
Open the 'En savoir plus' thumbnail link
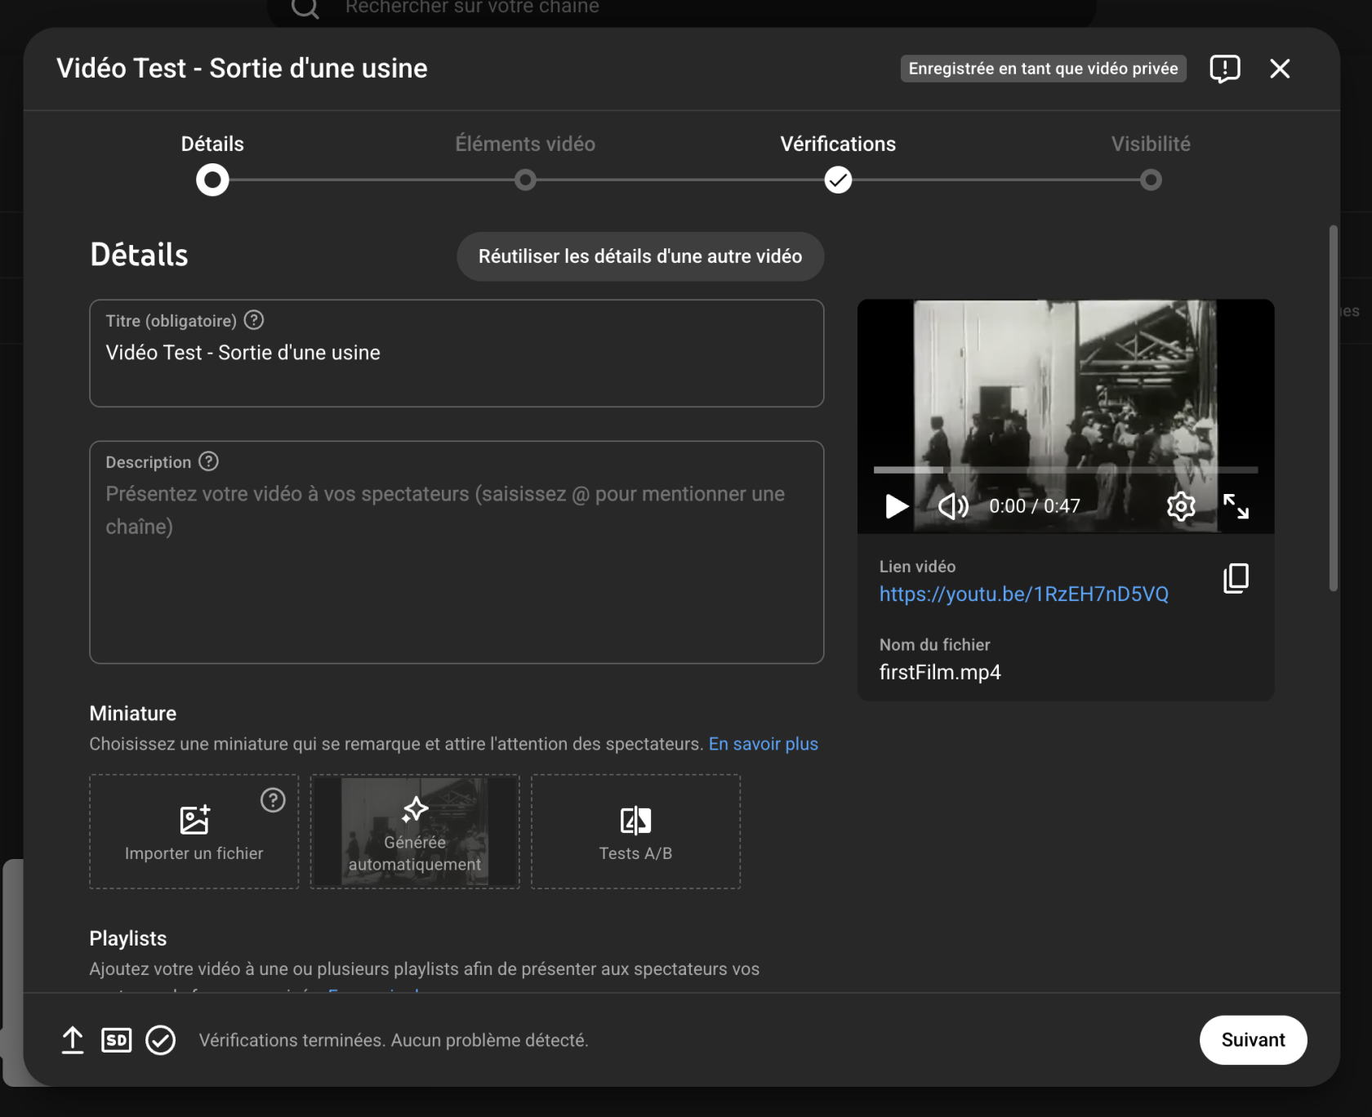point(763,744)
